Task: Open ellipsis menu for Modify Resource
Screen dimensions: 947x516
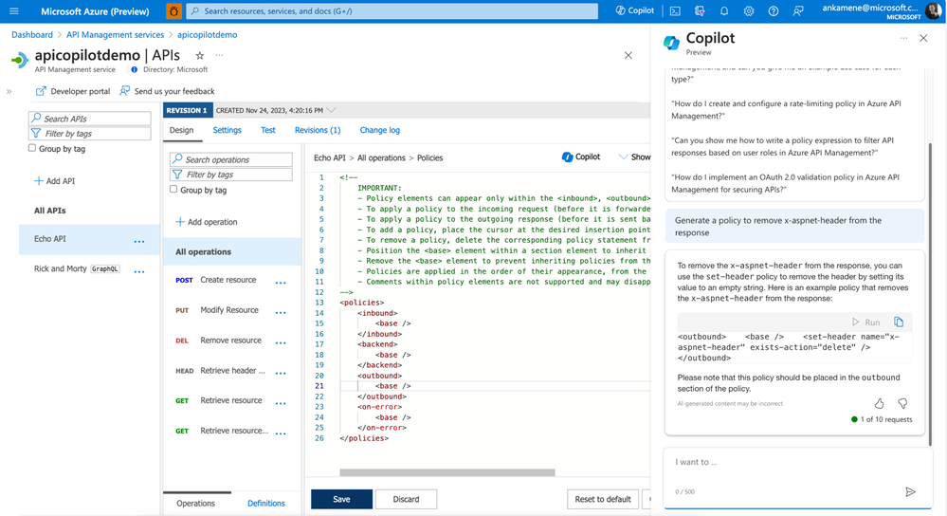Action: 281,313
